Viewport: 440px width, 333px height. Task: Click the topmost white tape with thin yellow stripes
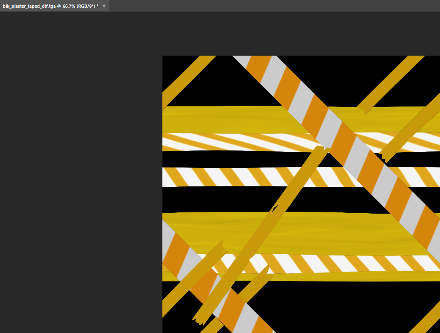(228, 142)
